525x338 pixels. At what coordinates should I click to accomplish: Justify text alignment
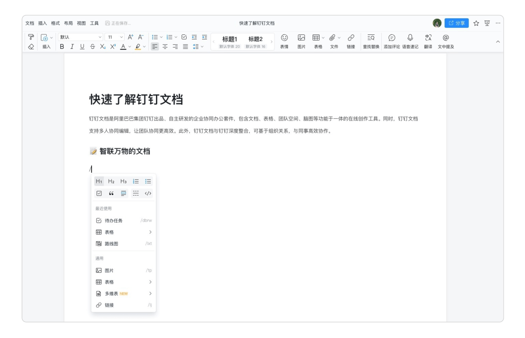pyautogui.click(x=185, y=47)
